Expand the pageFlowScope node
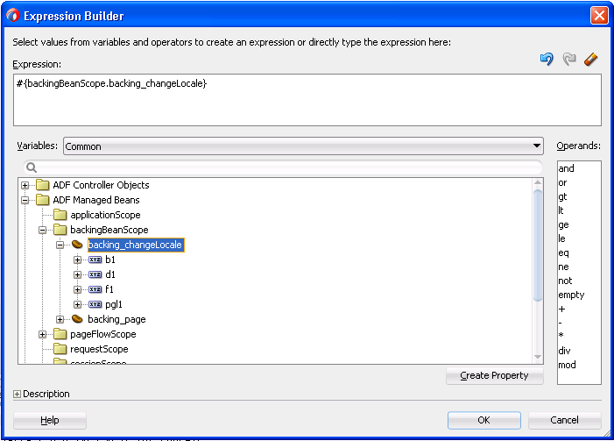The width and height of the screenshot is (614, 441). pos(42,334)
